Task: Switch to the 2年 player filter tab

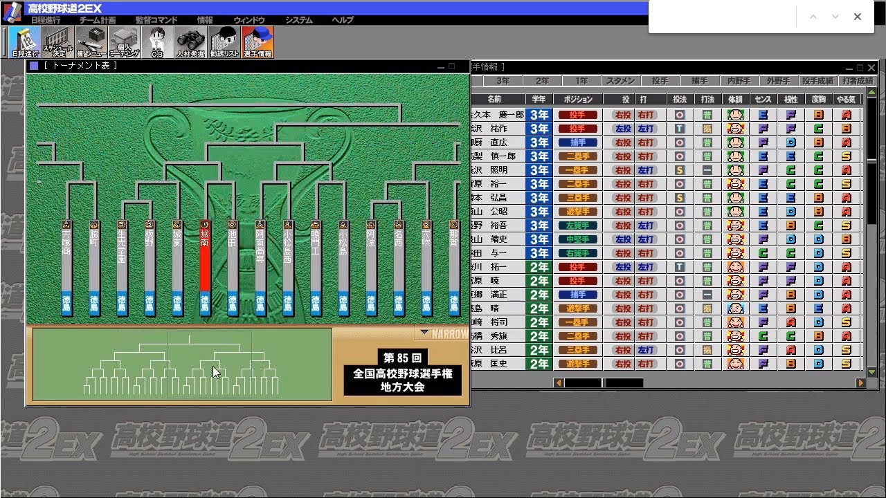Action: [x=542, y=81]
